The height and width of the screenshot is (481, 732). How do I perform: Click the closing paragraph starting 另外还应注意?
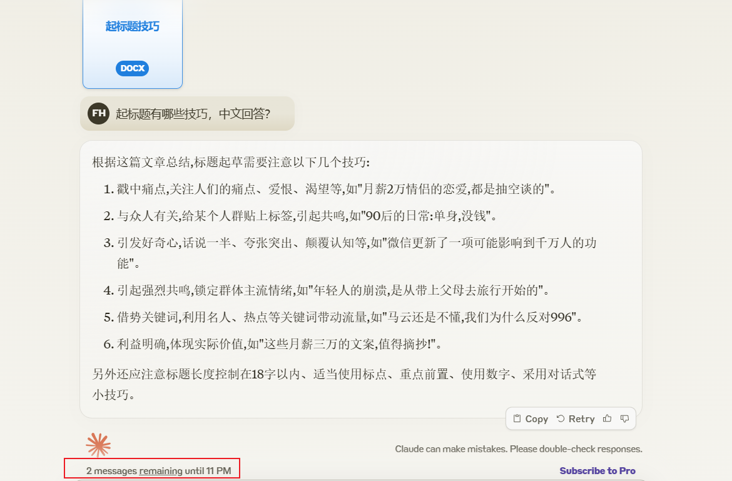point(344,375)
